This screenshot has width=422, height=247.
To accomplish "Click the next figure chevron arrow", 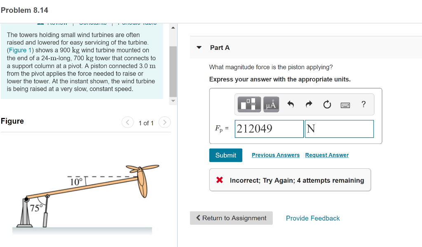I will [164, 122].
